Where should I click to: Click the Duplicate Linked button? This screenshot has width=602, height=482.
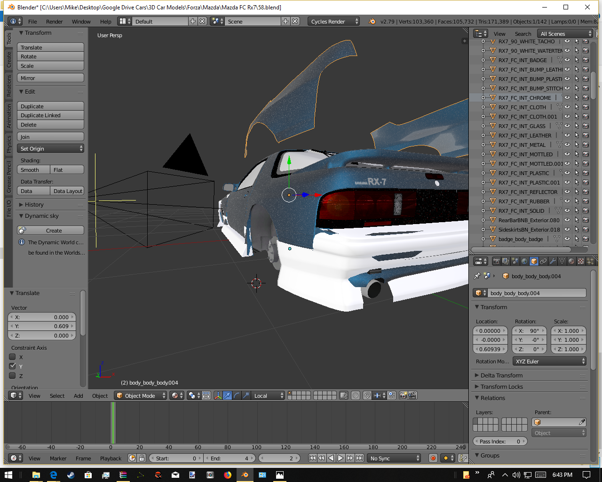coord(51,115)
